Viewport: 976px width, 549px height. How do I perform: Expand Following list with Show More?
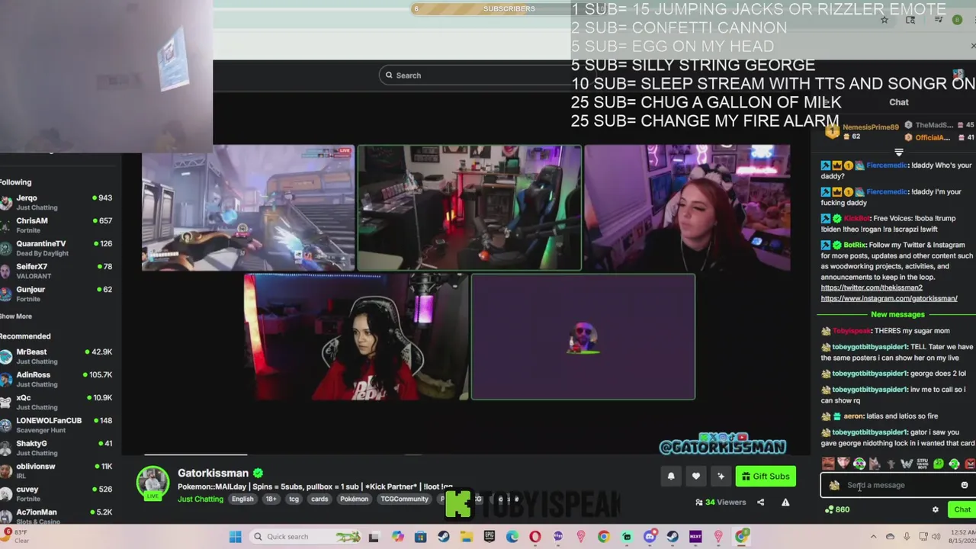(x=16, y=316)
